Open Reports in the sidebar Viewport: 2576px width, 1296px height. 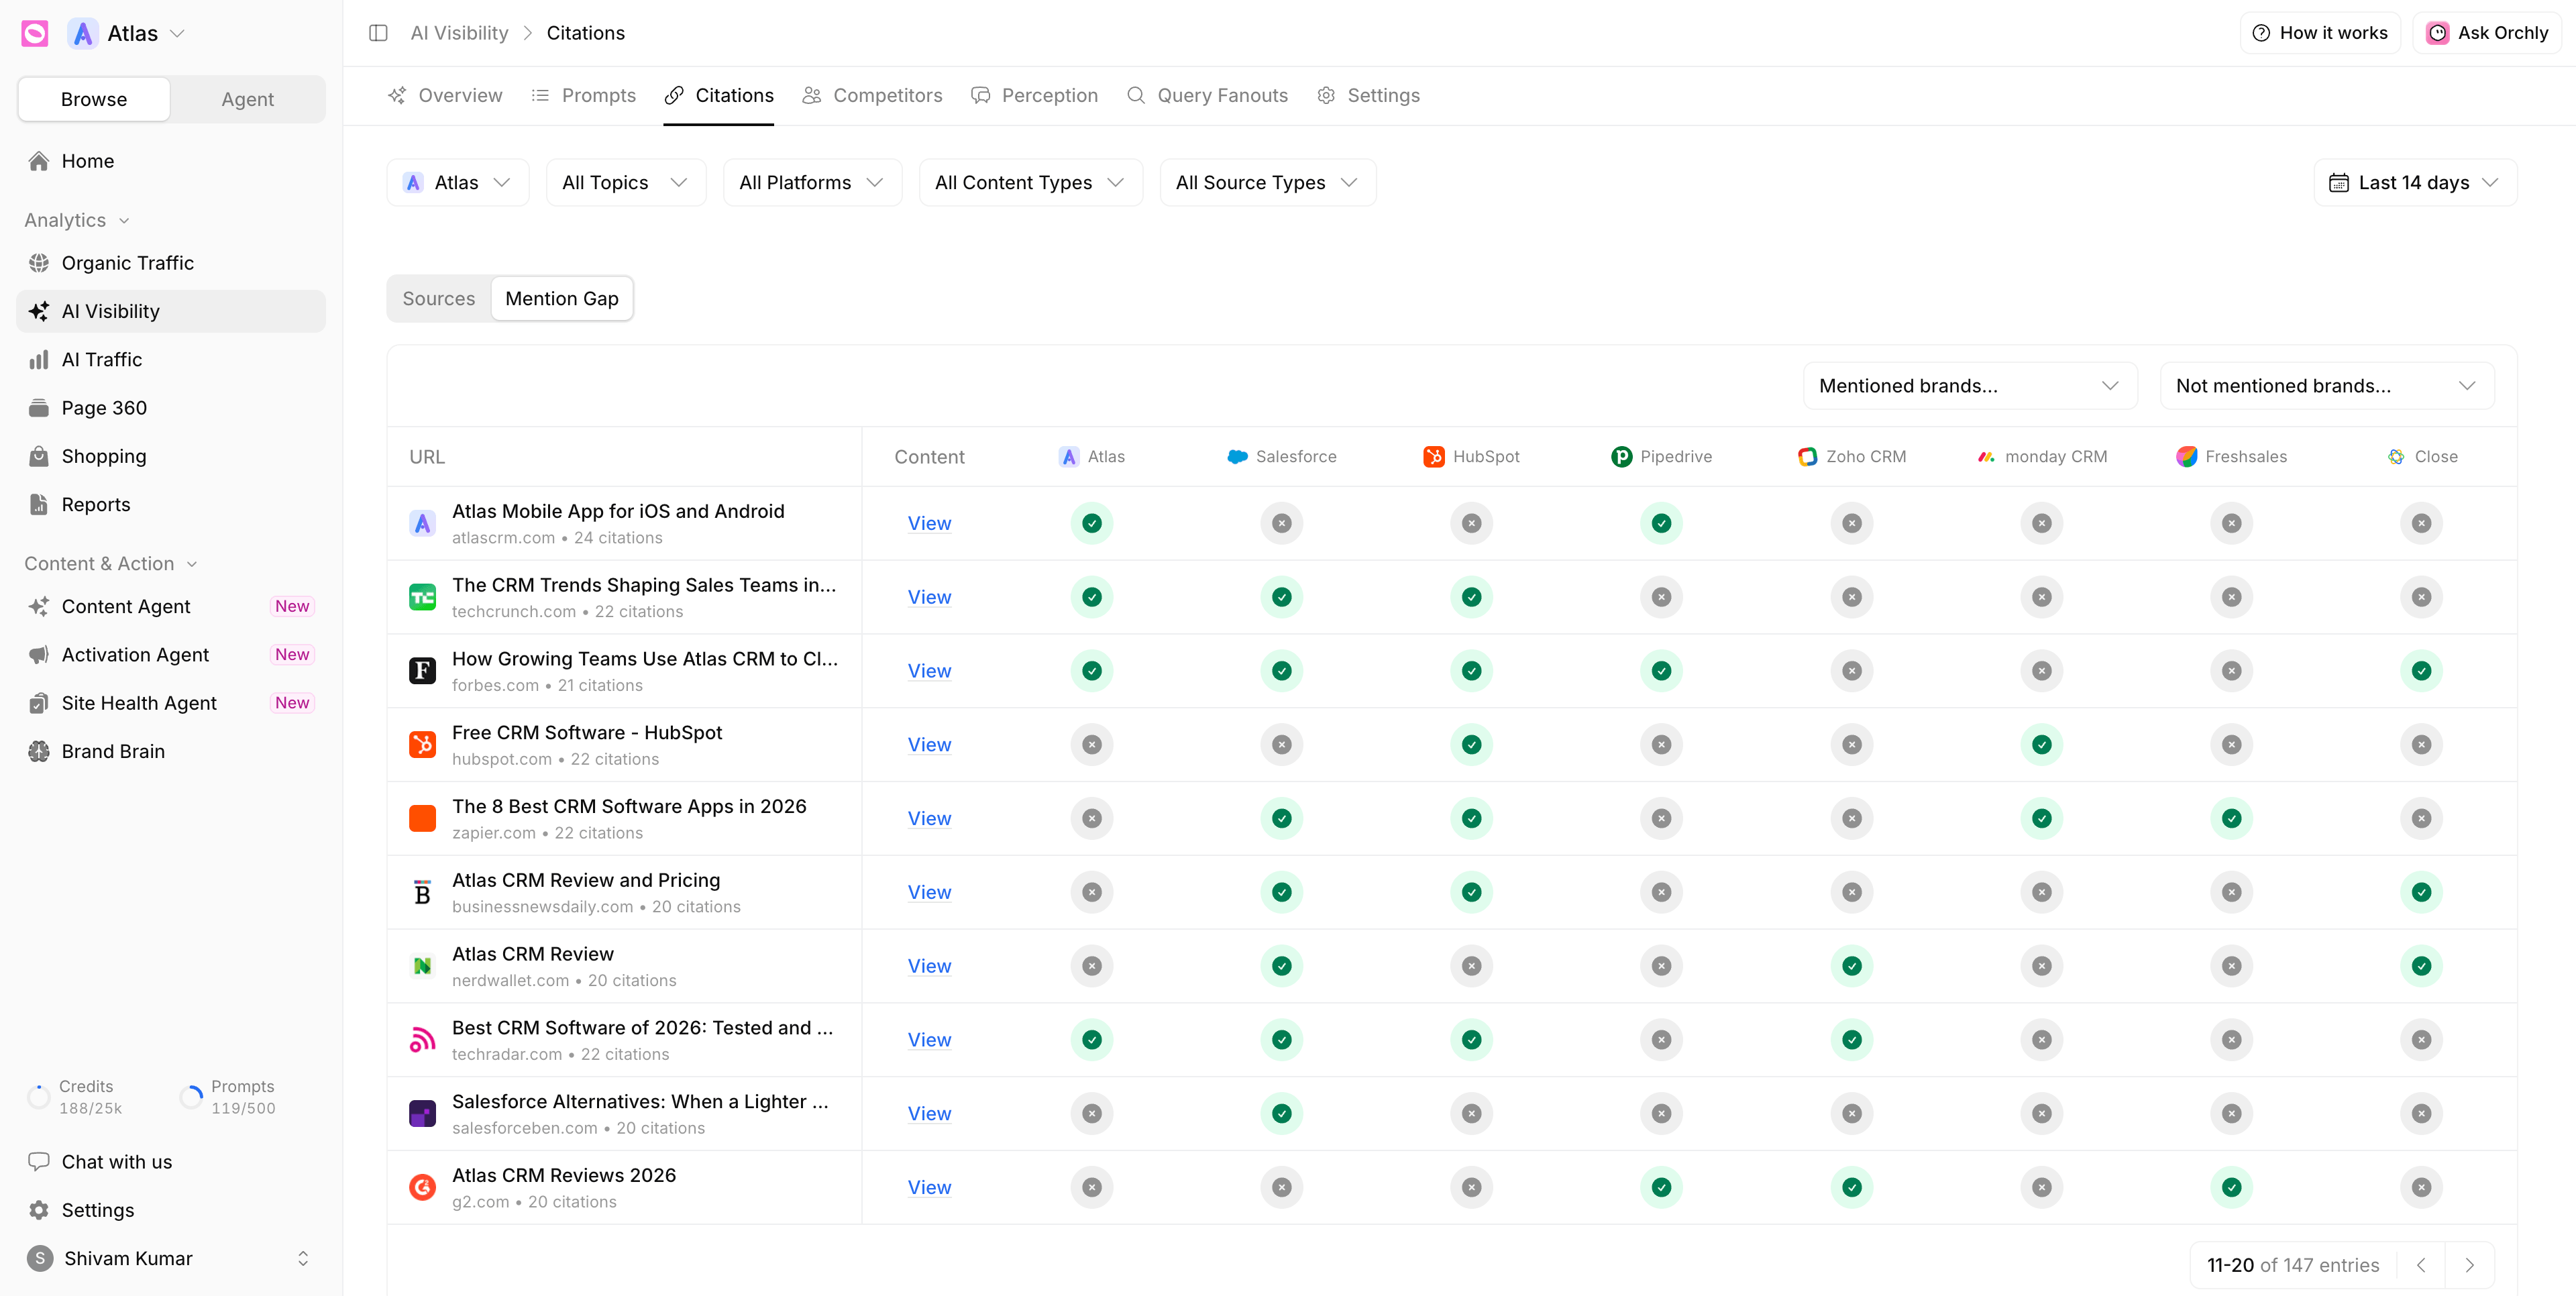(171, 504)
